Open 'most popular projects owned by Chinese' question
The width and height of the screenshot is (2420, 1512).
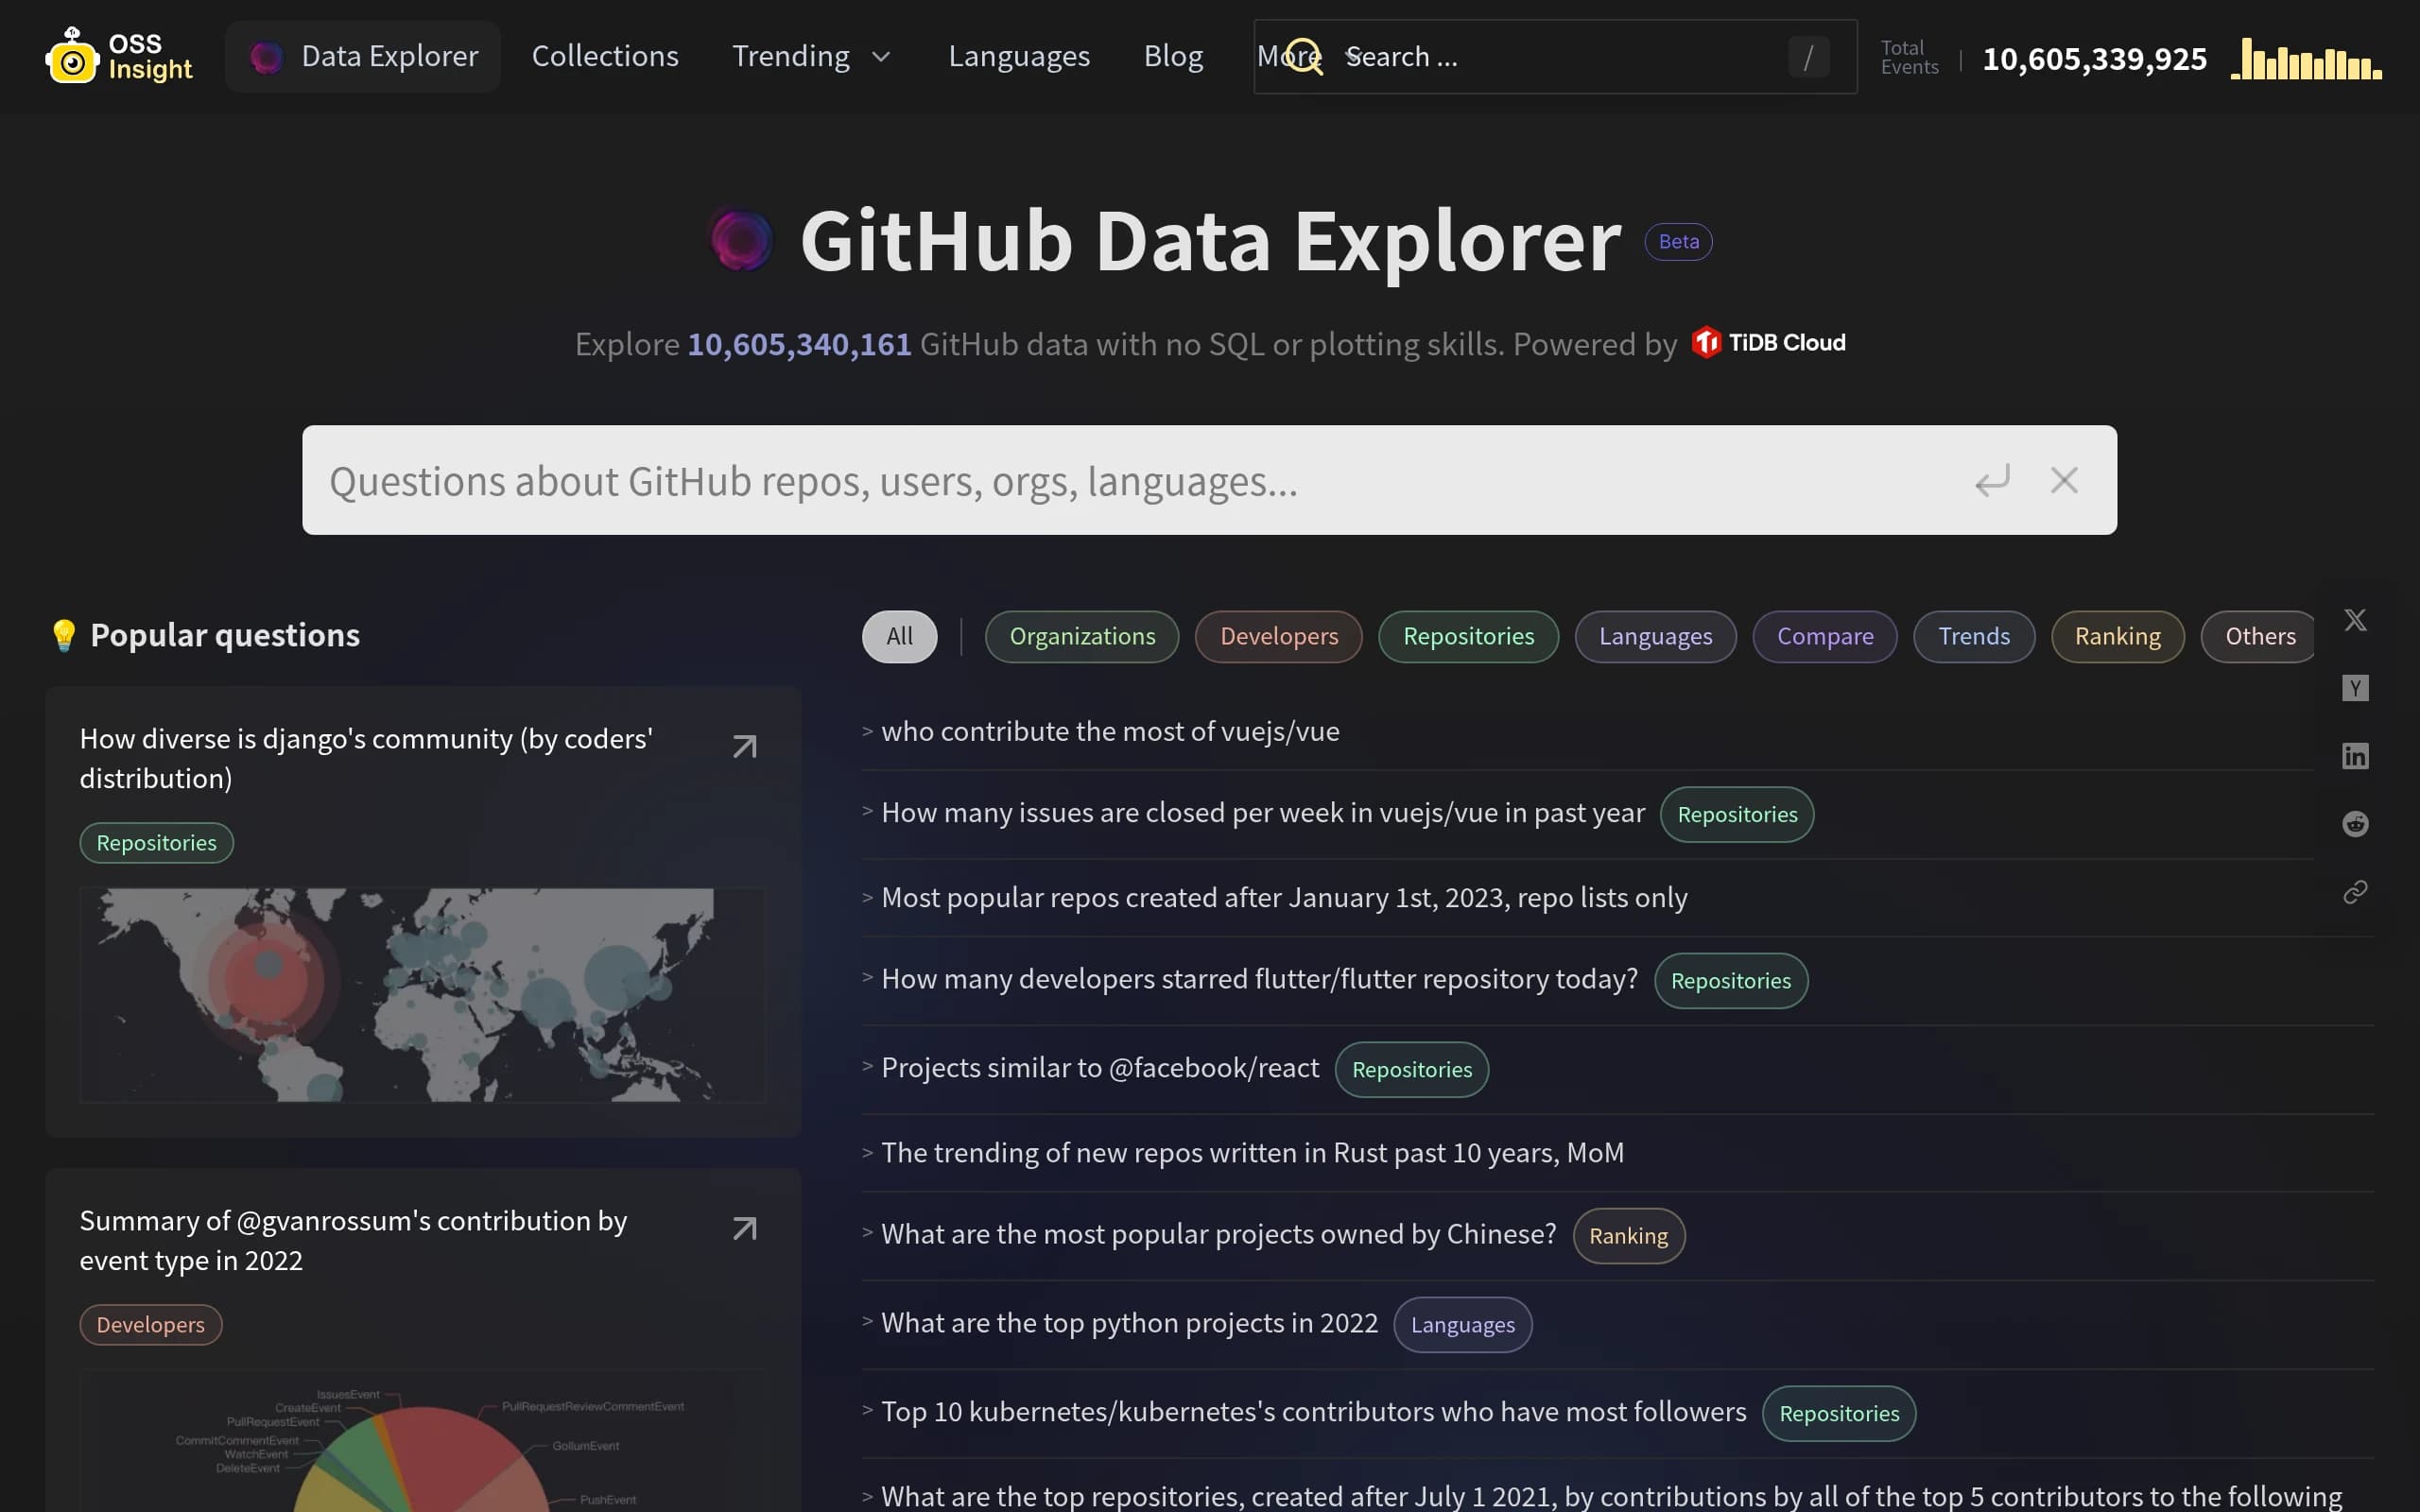coord(1219,1234)
